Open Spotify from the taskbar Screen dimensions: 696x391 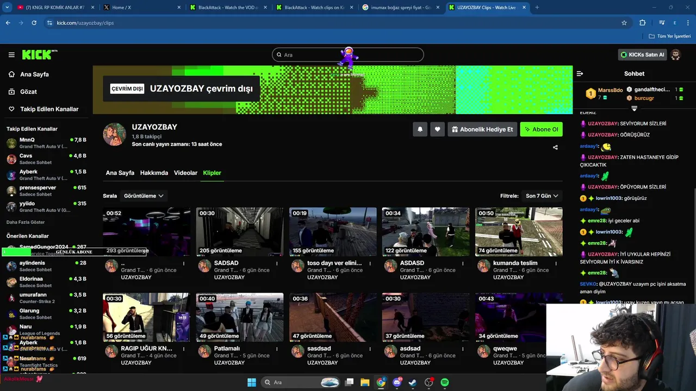(445, 382)
